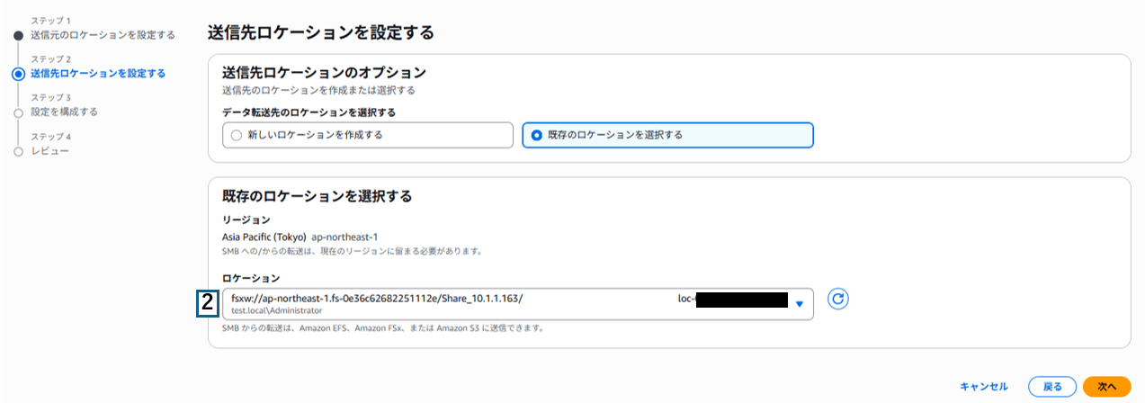Click the キャンセル link
Image resolution: width=1145 pixels, height=403 pixels.
(x=986, y=386)
